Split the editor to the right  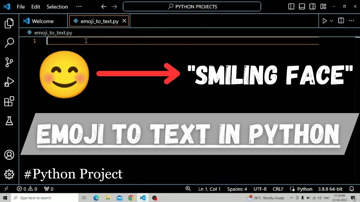[341, 21]
